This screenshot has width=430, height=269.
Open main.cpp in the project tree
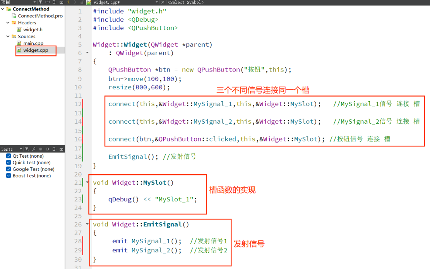click(x=33, y=43)
